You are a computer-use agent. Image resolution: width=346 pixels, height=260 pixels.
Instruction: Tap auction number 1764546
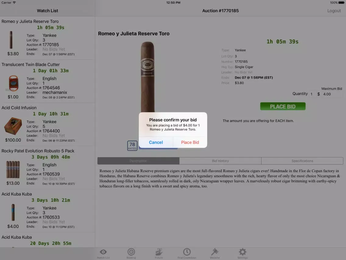[51, 88]
